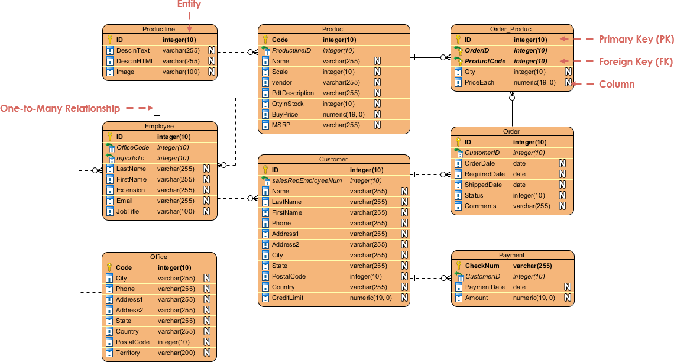Click the nullable N icon for PriceEach
The width and height of the screenshot is (674, 362).
568,83
